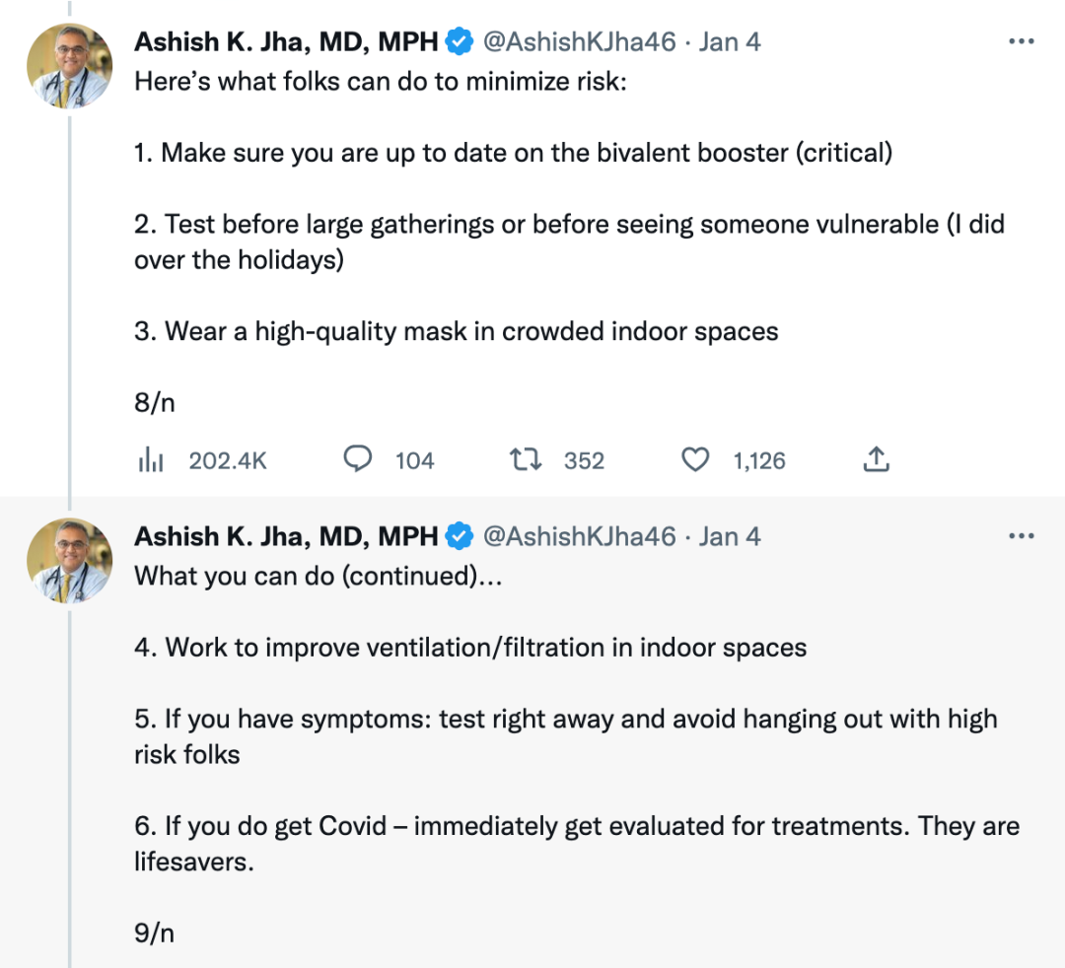The image size is (1065, 968).
Task: Open Ashish K. Jha name on second tweet
Action: click(x=286, y=537)
